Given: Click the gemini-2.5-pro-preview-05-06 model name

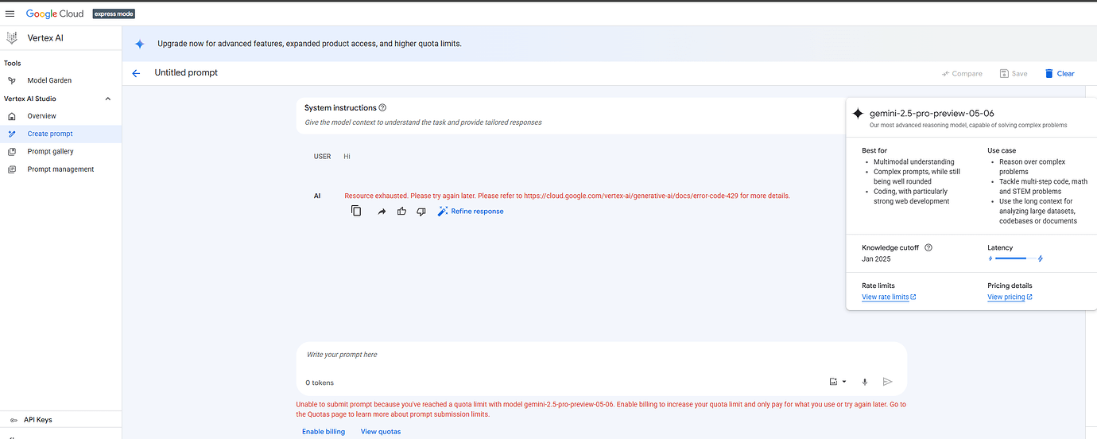Looking at the screenshot, I should tap(932, 114).
